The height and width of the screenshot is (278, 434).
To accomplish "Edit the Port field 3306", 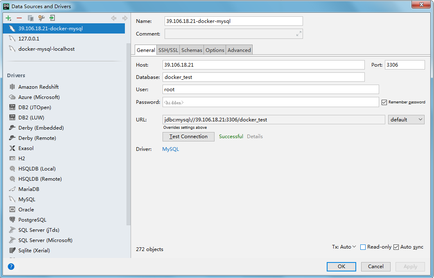I will click(405, 65).
